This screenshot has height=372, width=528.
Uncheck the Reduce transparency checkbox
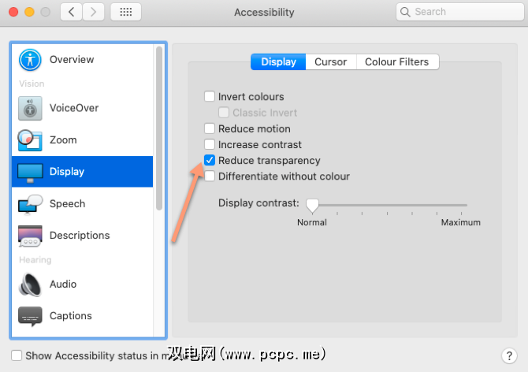click(x=210, y=161)
